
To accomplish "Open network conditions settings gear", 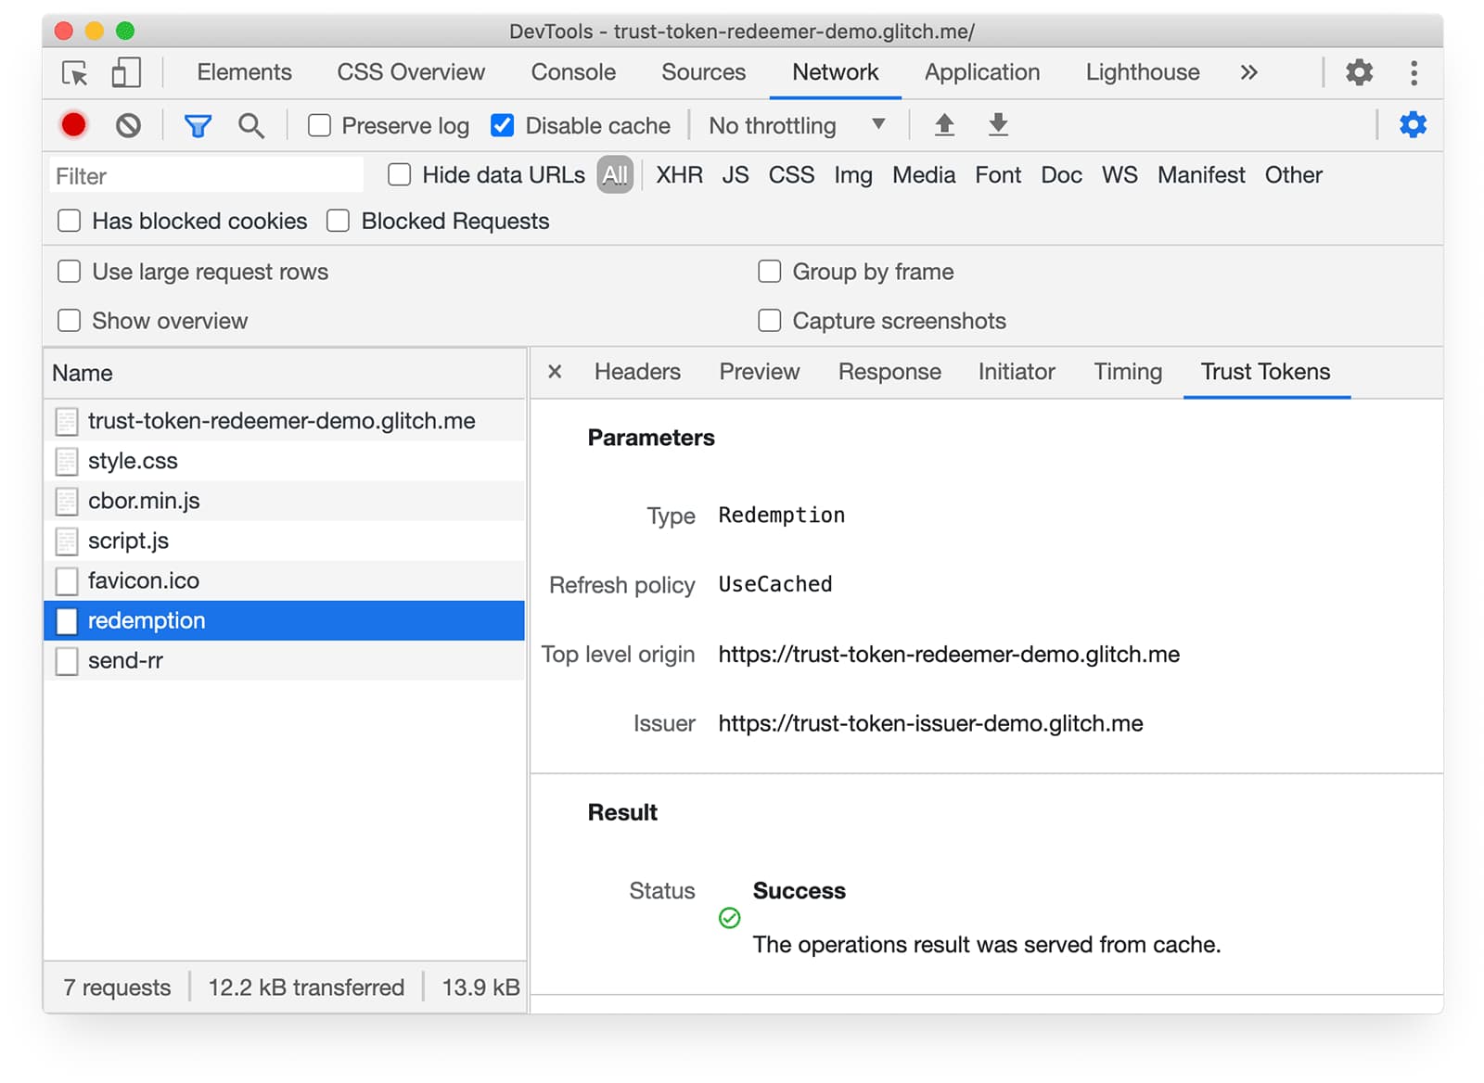I will [1413, 124].
